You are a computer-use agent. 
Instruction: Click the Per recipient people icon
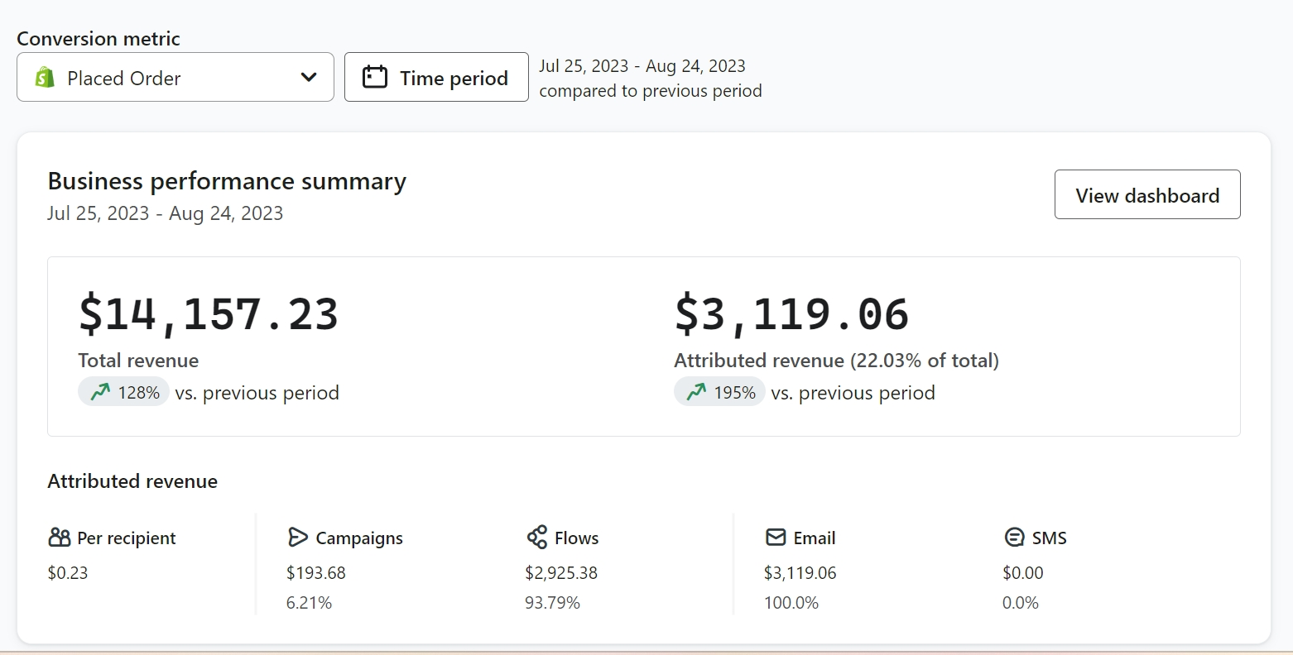click(x=60, y=538)
